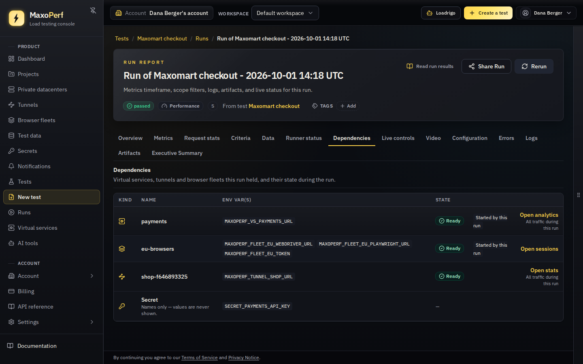The height and width of the screenshot is (364, 583).
Task: Open Browser fleets in sidebar
Action: coord(51,120)
